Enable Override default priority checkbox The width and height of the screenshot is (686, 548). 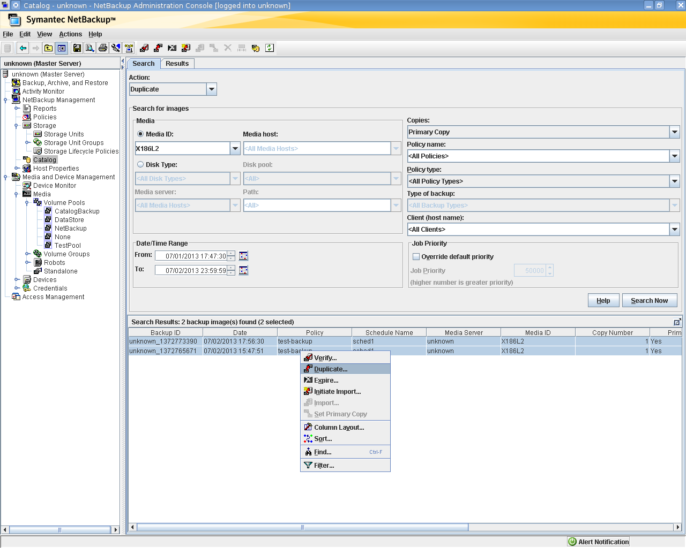point(416,257)
